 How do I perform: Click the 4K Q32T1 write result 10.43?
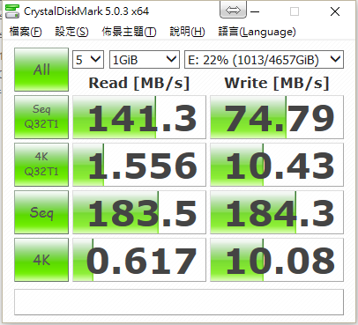tap(277, 165)
